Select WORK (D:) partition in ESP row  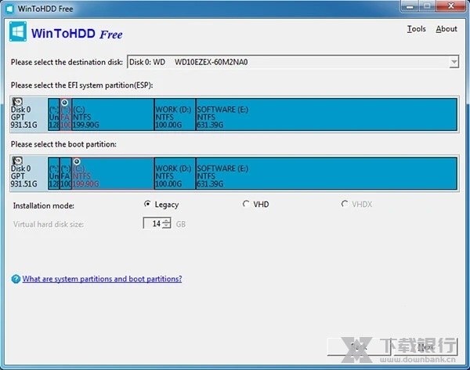[175, 114]
